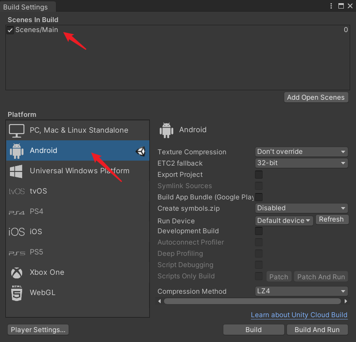Viewport: 356px width, 342px height.
Task: Click the Universal Windows Platform logo icon
Action: point(16,171)
